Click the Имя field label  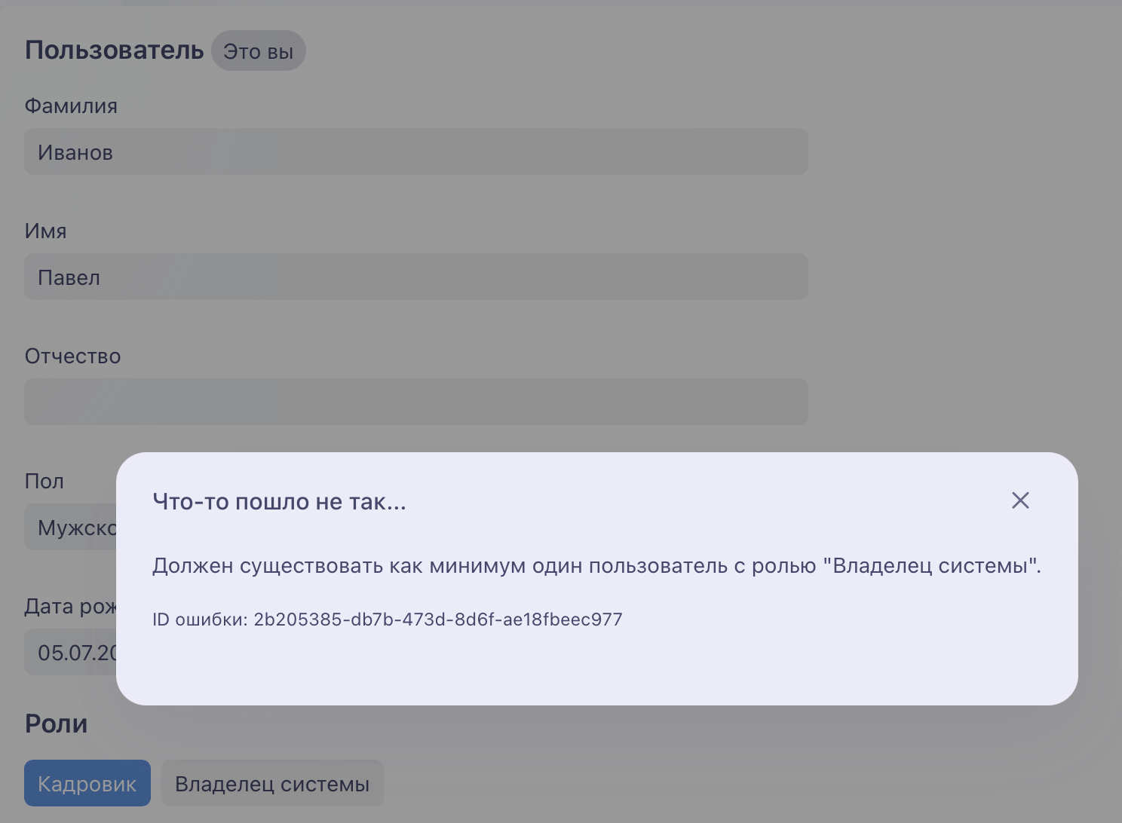[46, 231]
